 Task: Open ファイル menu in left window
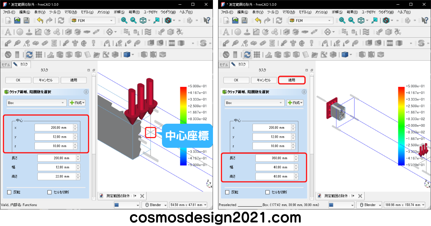click(10, 12)
